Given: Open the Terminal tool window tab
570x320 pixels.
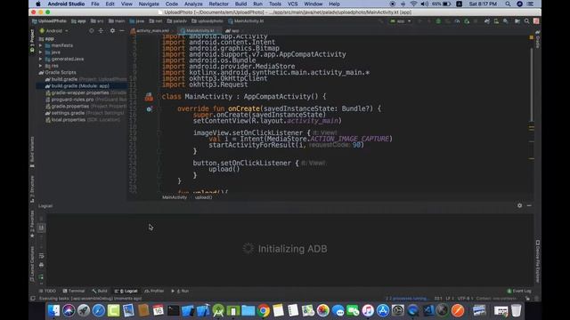Looking at the screenshot, I should [74, 291].
